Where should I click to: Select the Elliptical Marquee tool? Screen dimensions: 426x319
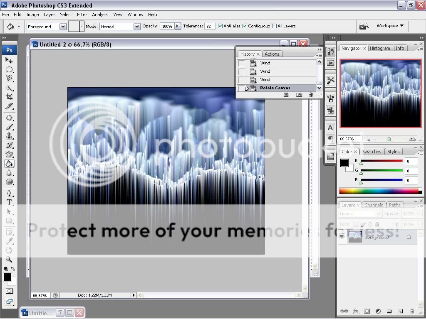pyautogui.click(x=9, y=69)
